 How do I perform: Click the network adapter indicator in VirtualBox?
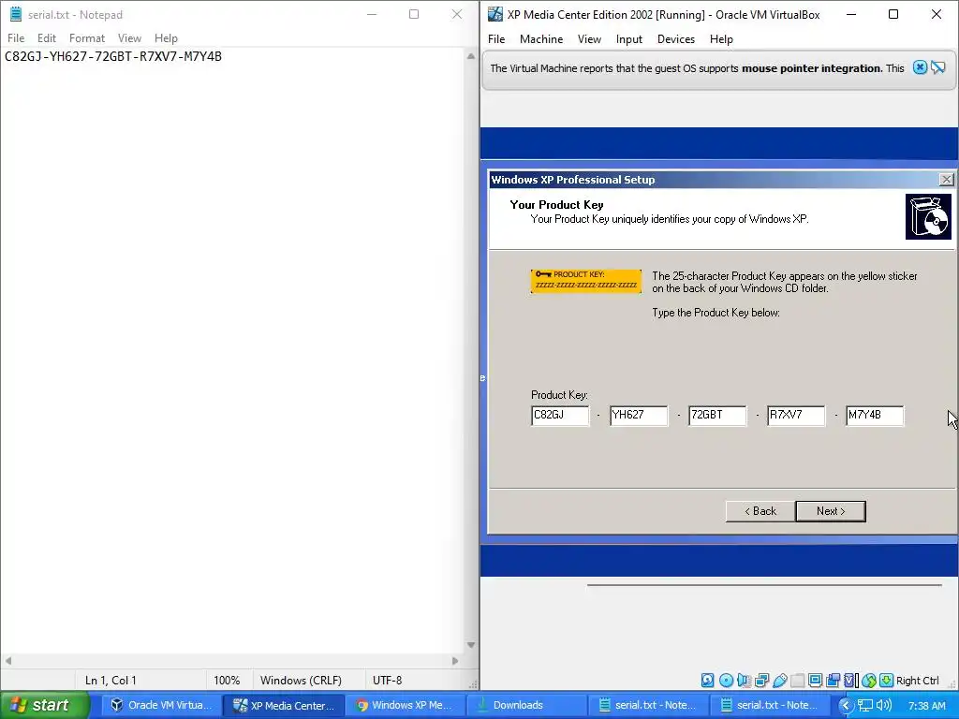click(x=761, y=680)
